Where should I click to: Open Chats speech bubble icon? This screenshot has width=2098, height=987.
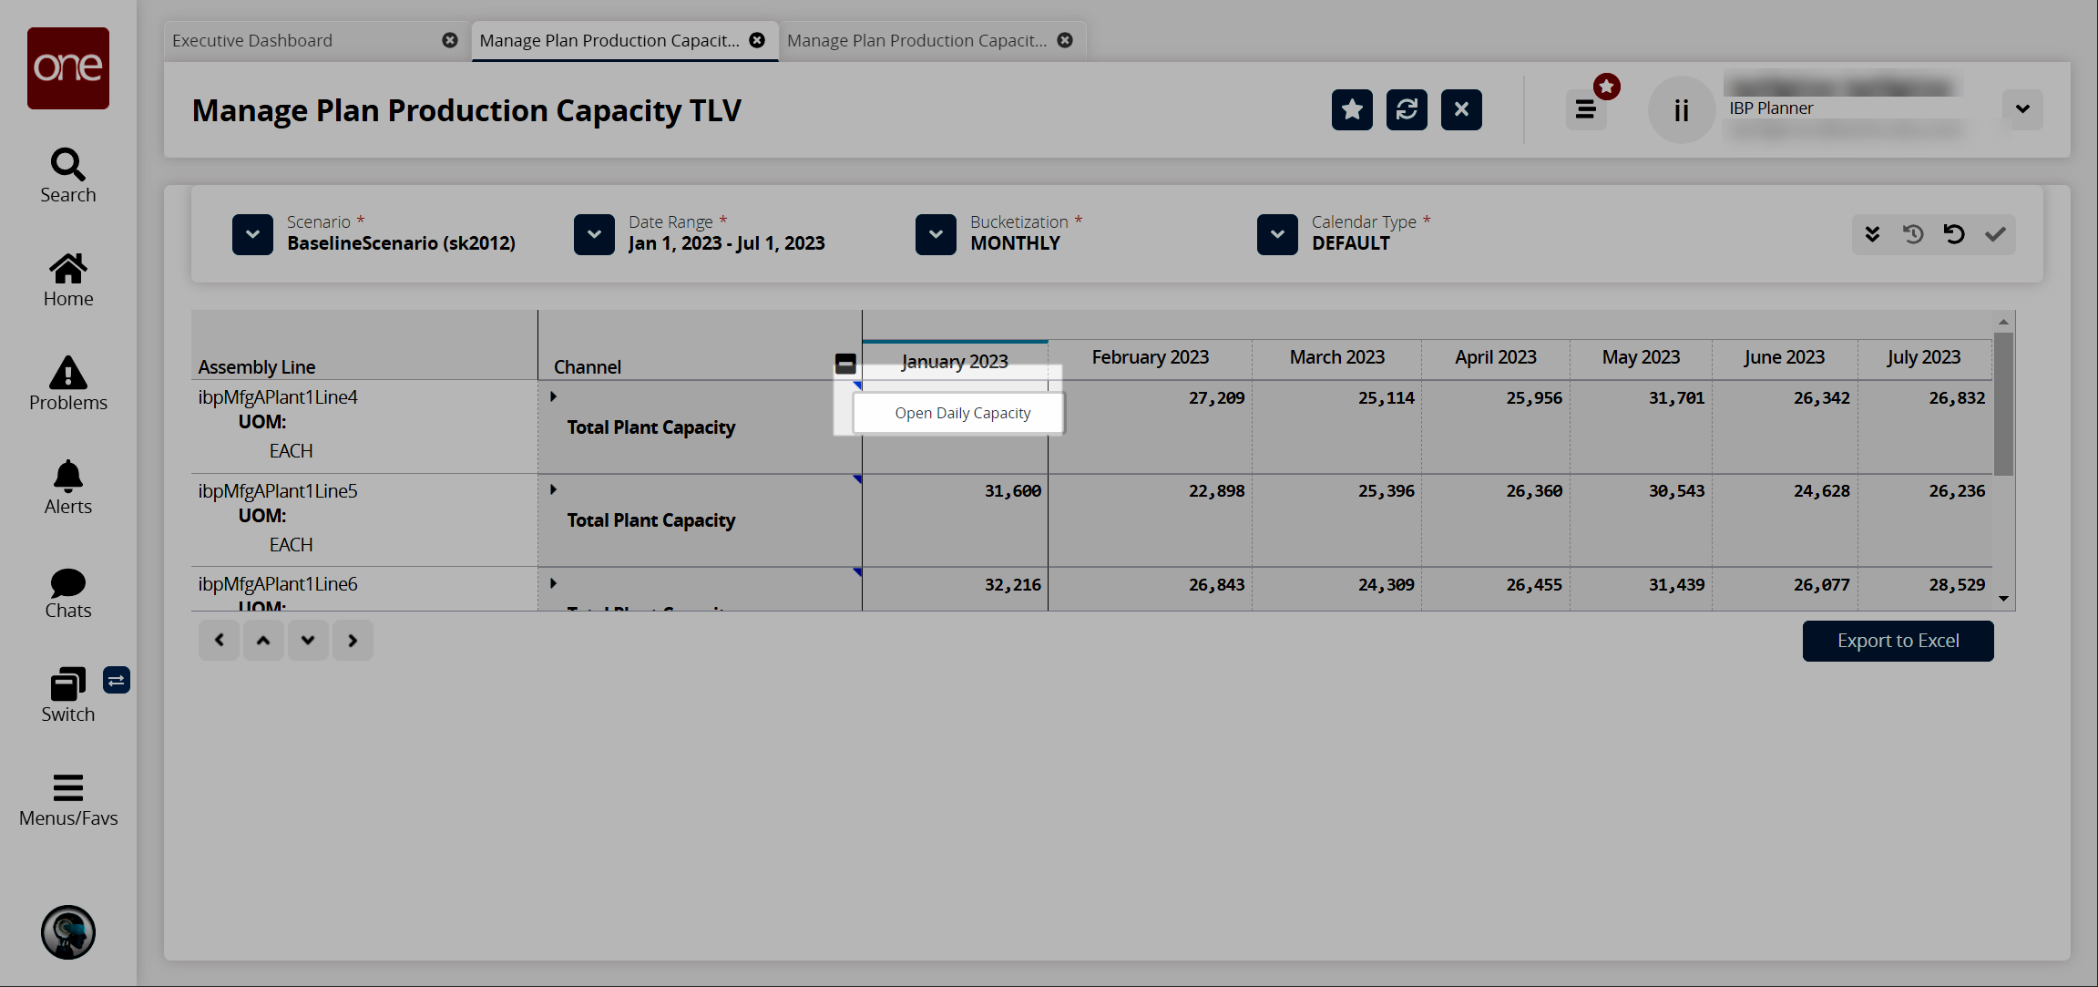pyautogui.click(x=67, y=582)
